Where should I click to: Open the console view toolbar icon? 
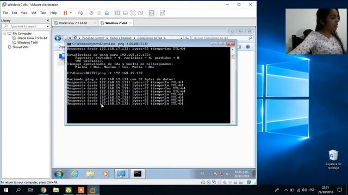click(152, 13)
